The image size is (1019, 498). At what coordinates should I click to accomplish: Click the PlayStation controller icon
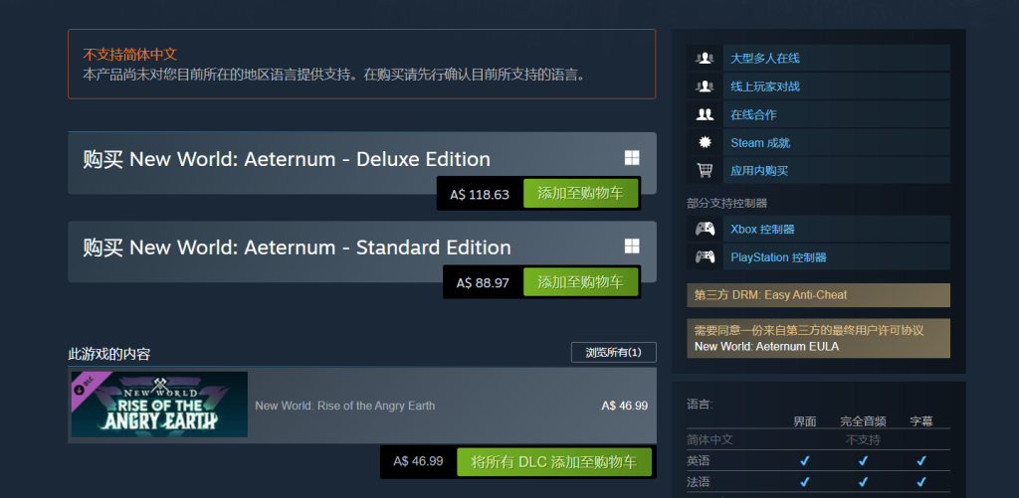[705, 257]
